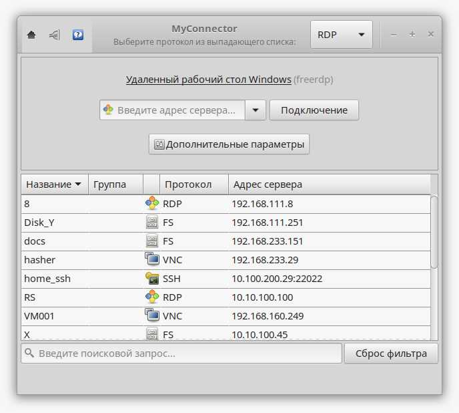Sort by Название column header
Screen dimensions: 459x413
[55, 184]
